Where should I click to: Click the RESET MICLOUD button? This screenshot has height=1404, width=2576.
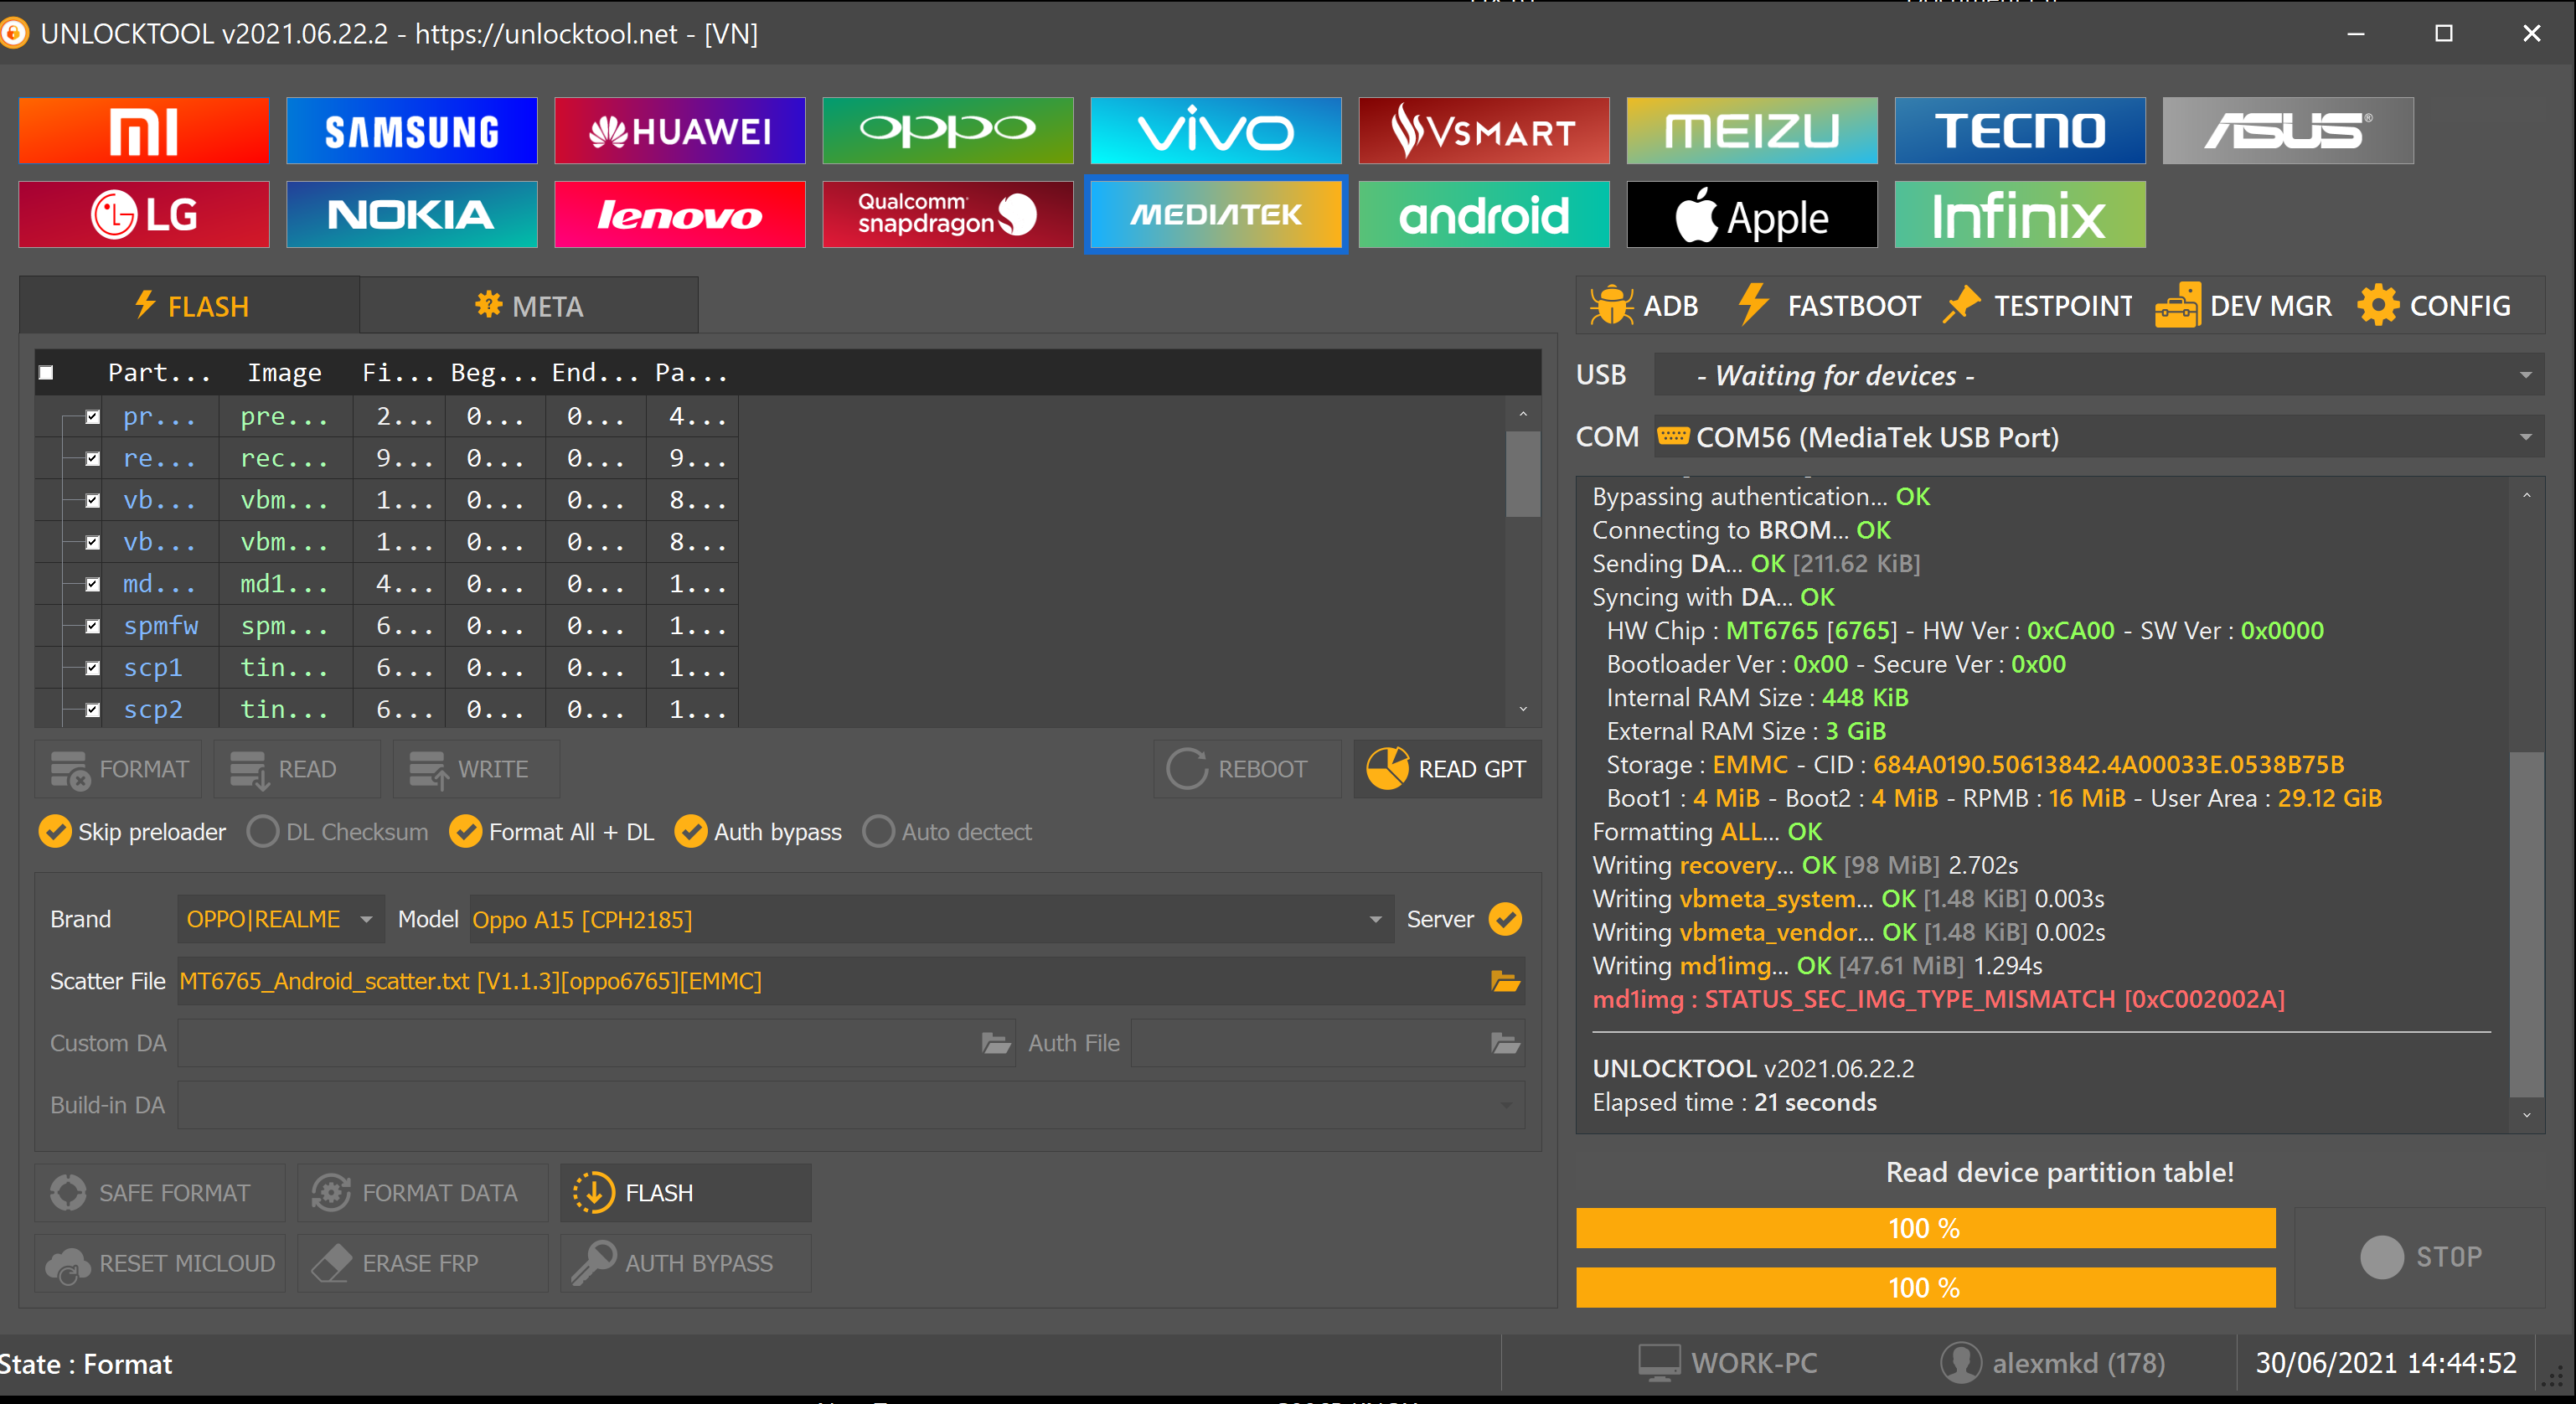pyautogui.click(x=160, y=1263)
